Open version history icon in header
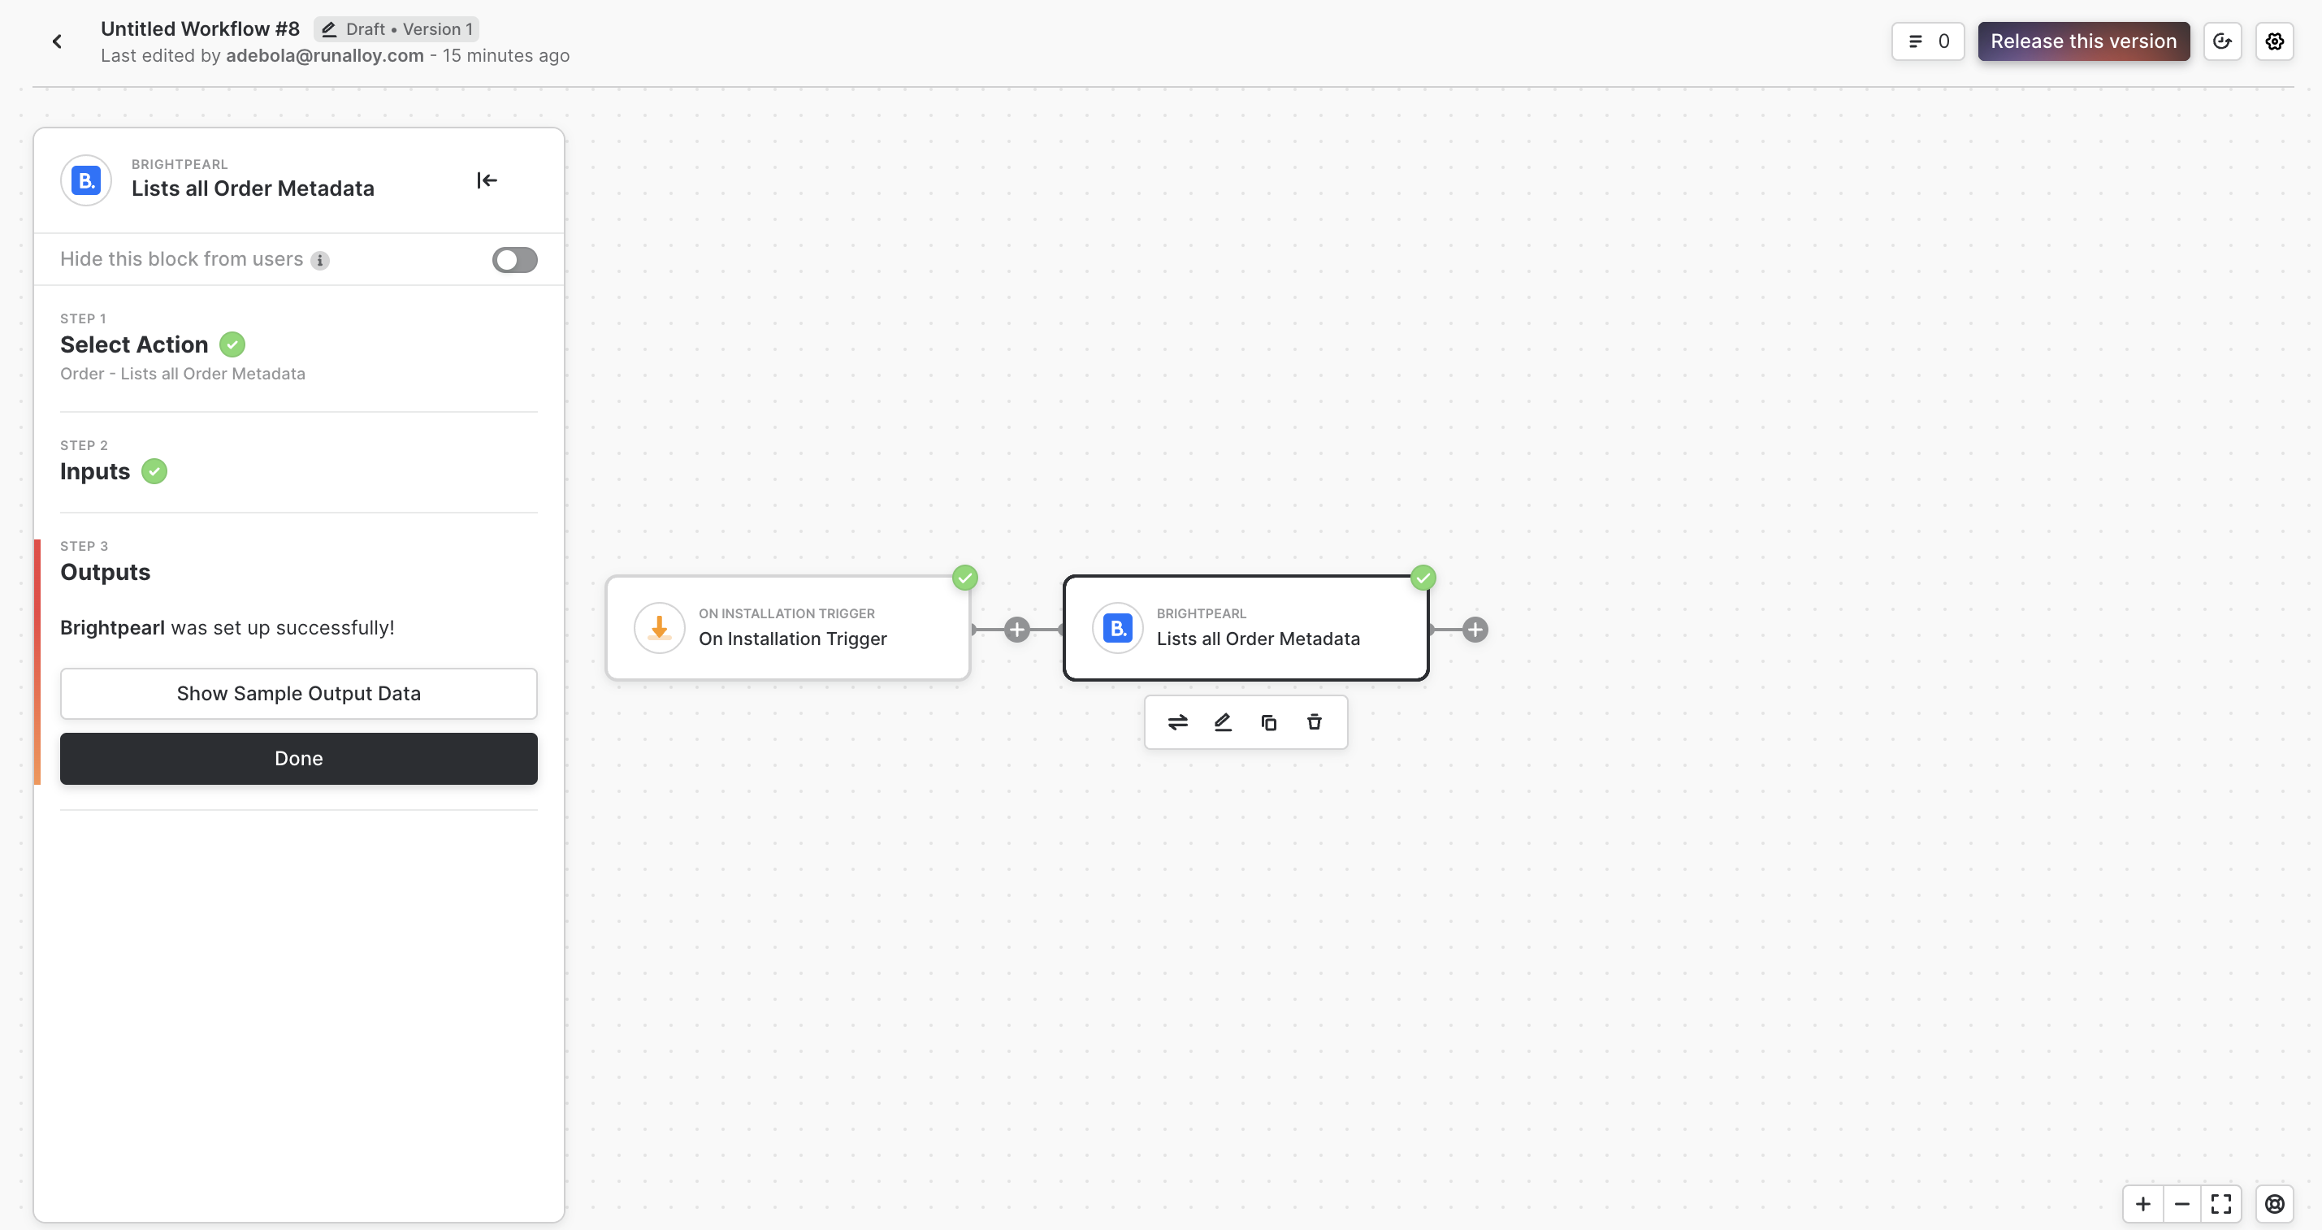2322x1230 pixels. point(2222,41)
